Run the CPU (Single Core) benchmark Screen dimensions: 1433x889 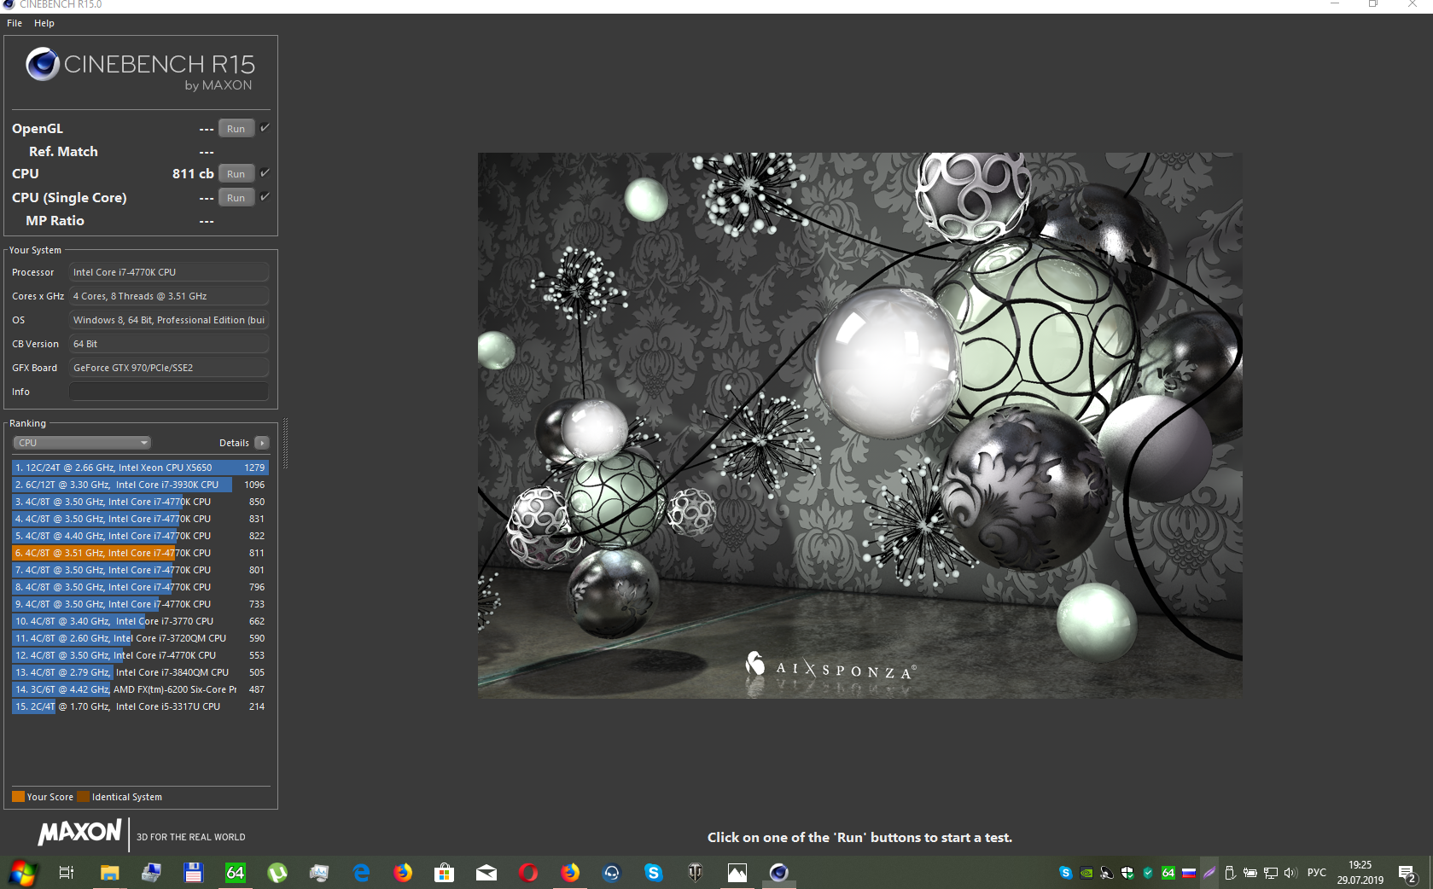point(236,198)
